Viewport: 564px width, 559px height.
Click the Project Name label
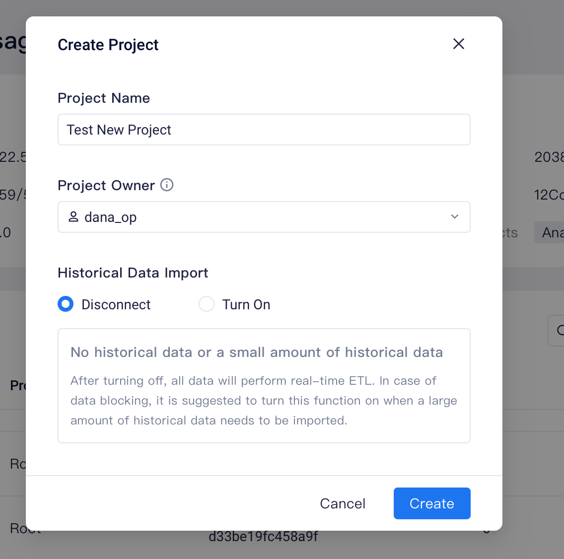[x=104, y=98]
